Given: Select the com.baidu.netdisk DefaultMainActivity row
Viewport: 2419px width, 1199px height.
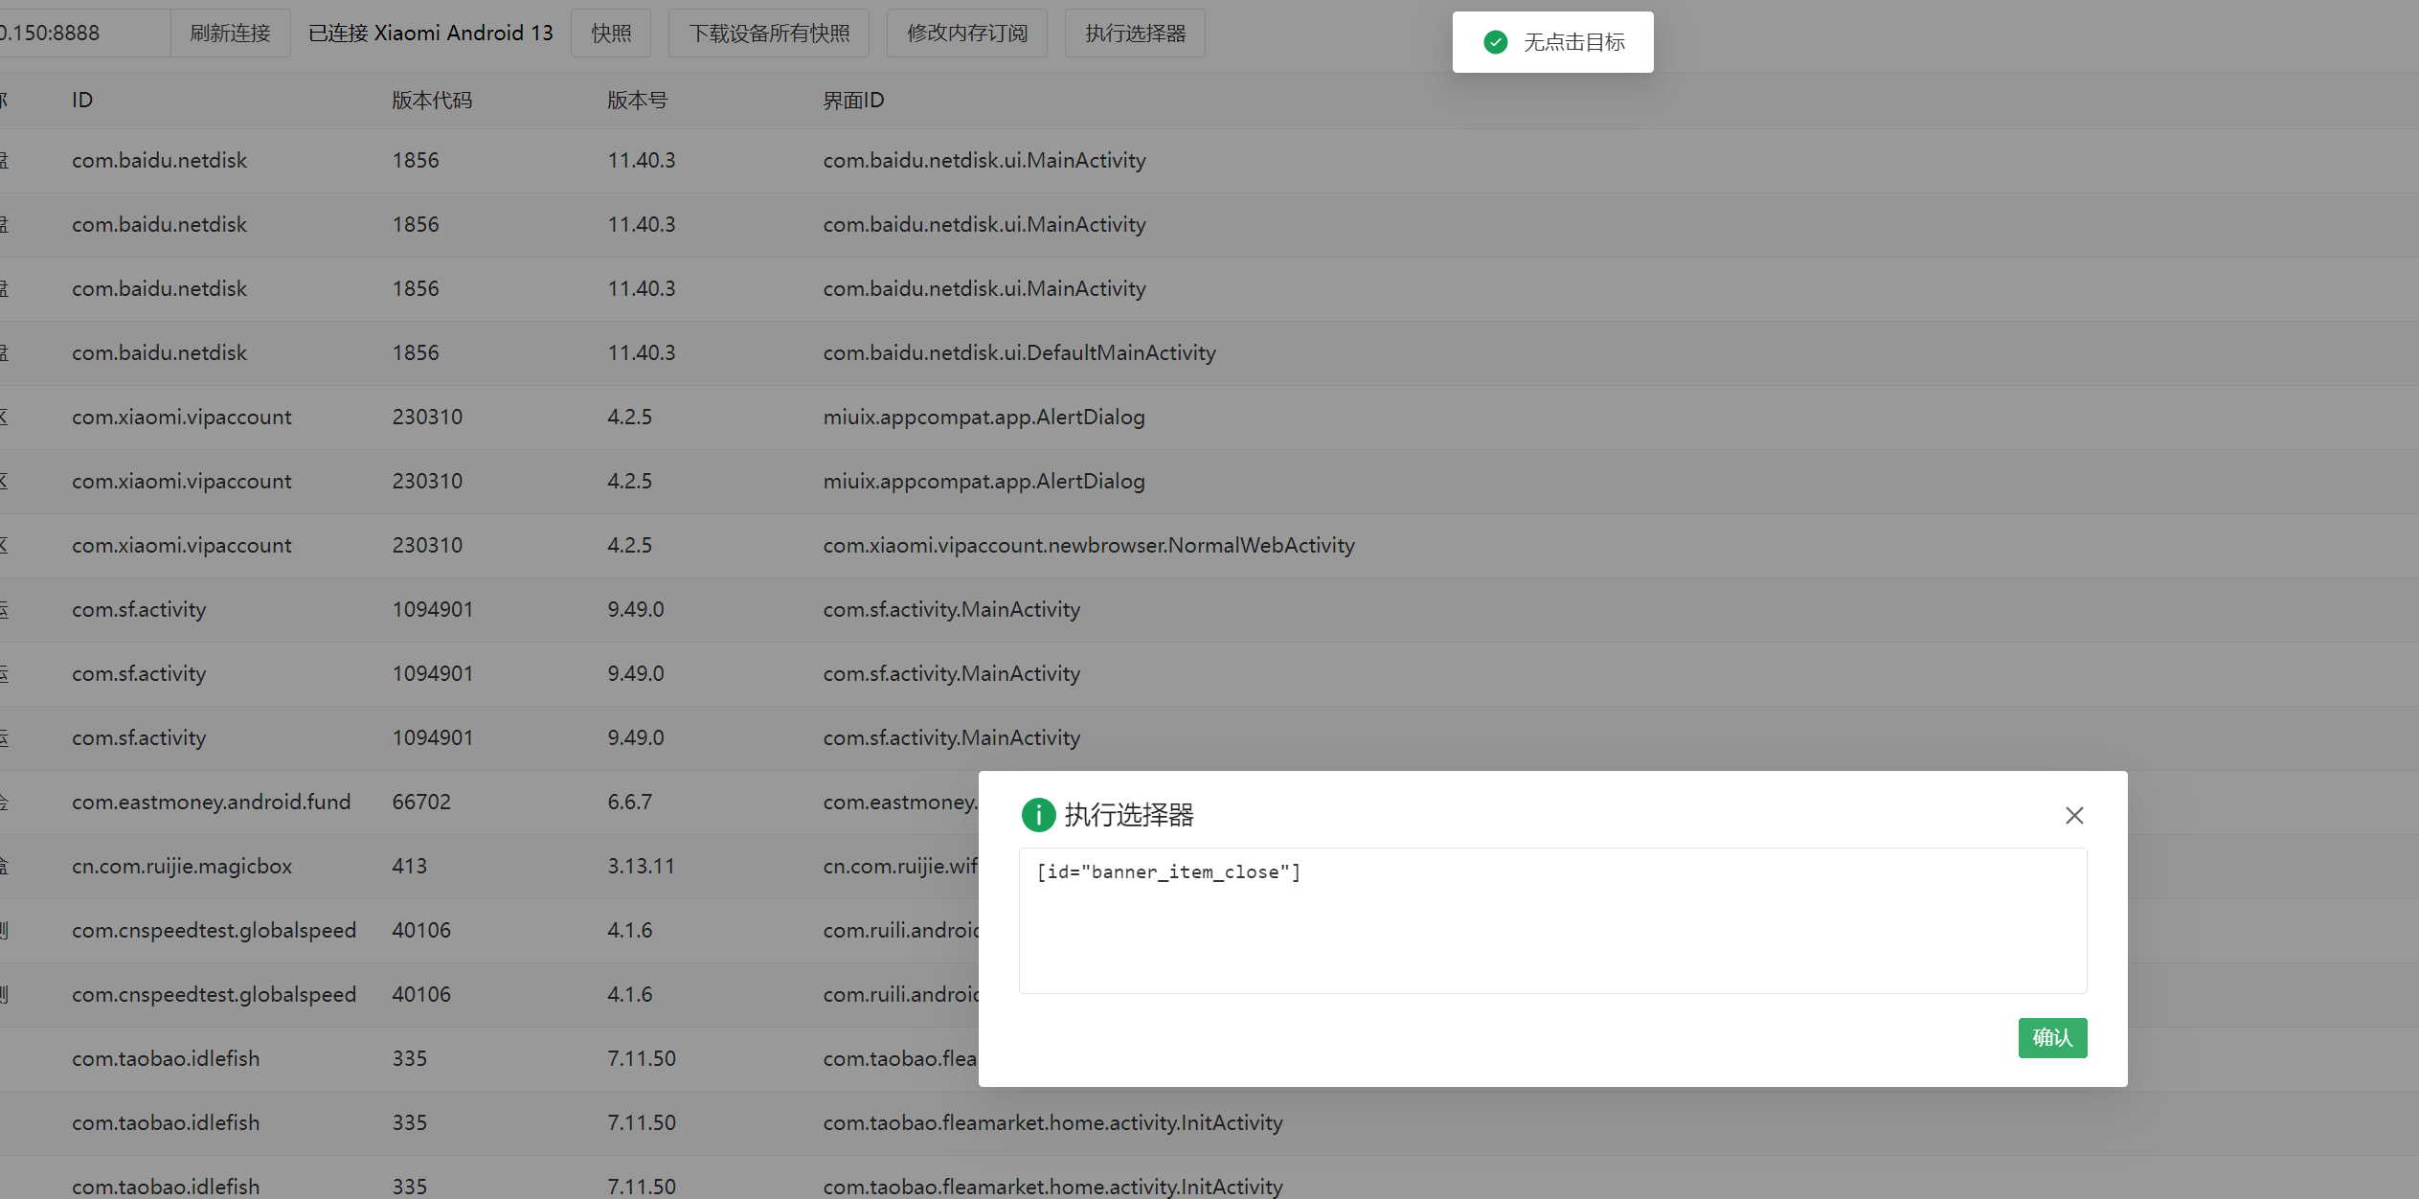Looking at the screenshot, I should click(479, 352).
